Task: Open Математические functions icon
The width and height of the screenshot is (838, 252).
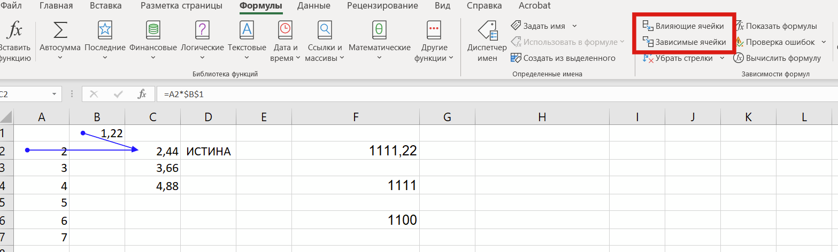Action: click(x=379, y=30)
